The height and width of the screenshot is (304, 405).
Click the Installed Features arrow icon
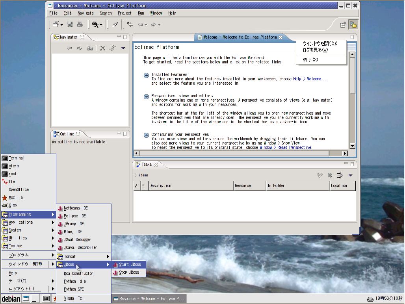(146, 75)
